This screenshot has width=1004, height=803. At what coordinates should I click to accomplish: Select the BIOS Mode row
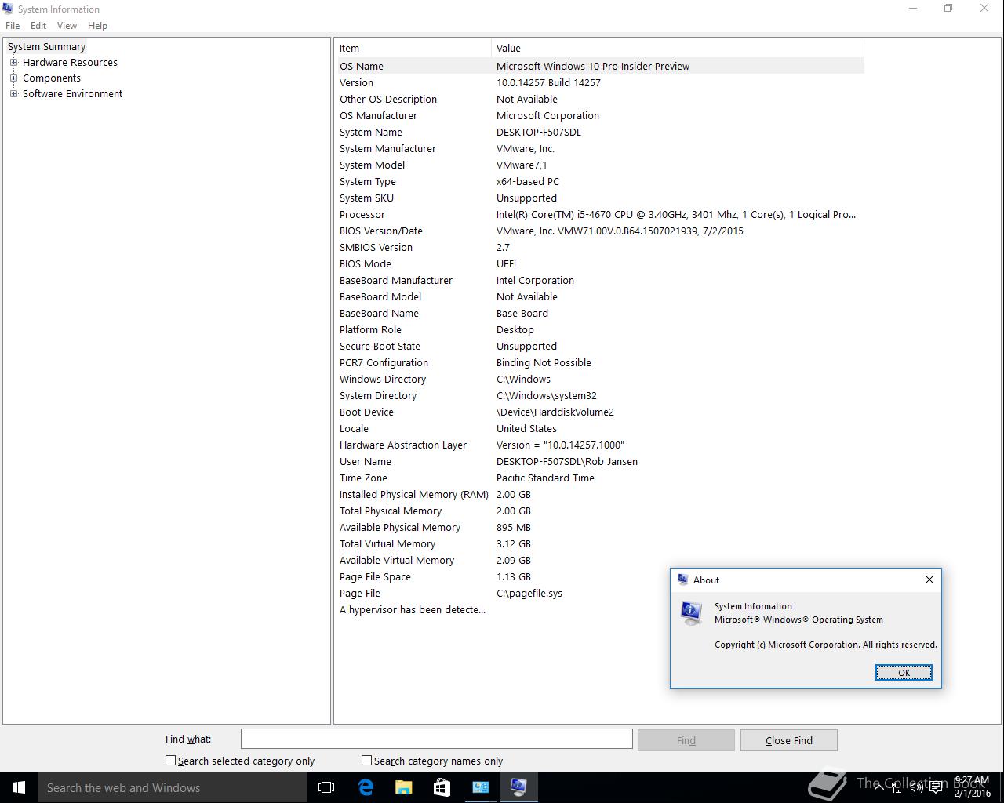601,263
